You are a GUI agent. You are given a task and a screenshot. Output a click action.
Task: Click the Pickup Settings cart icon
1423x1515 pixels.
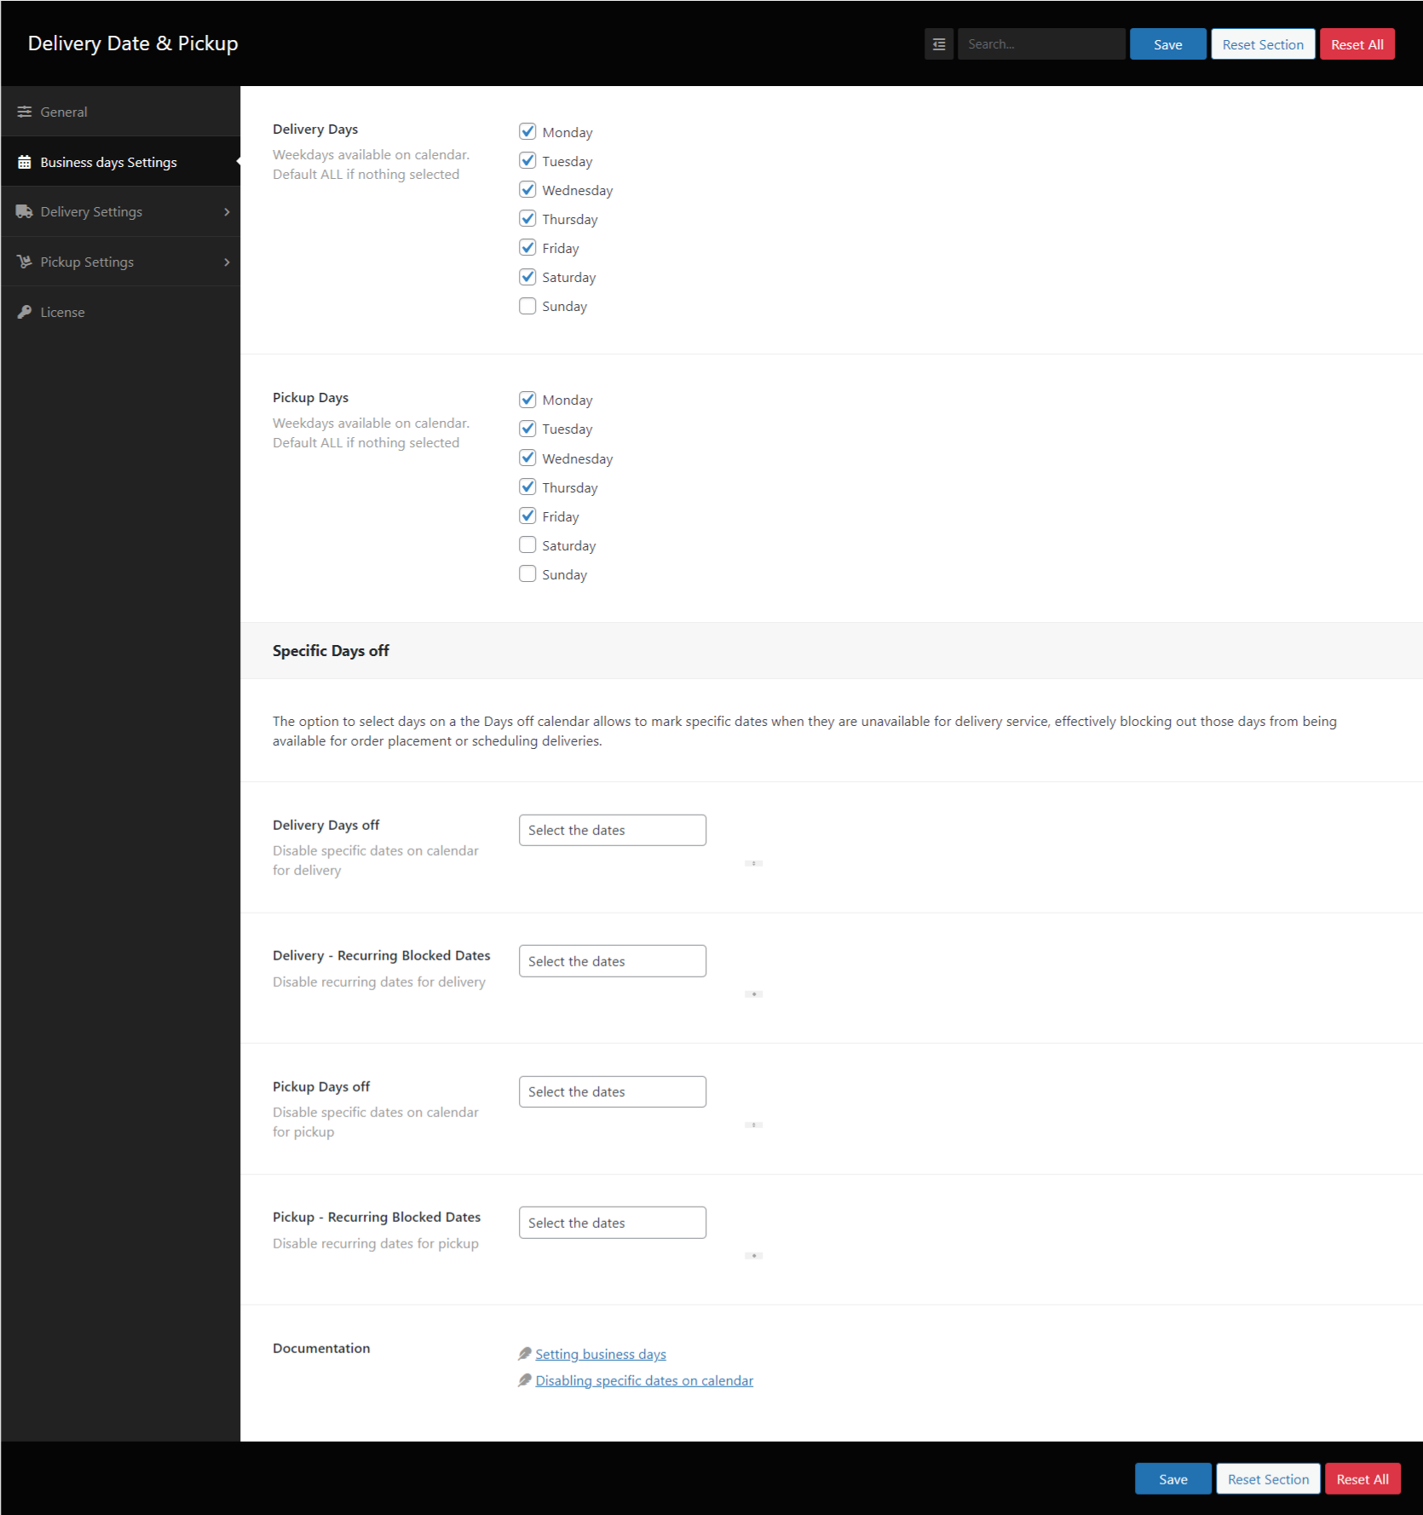25,262
